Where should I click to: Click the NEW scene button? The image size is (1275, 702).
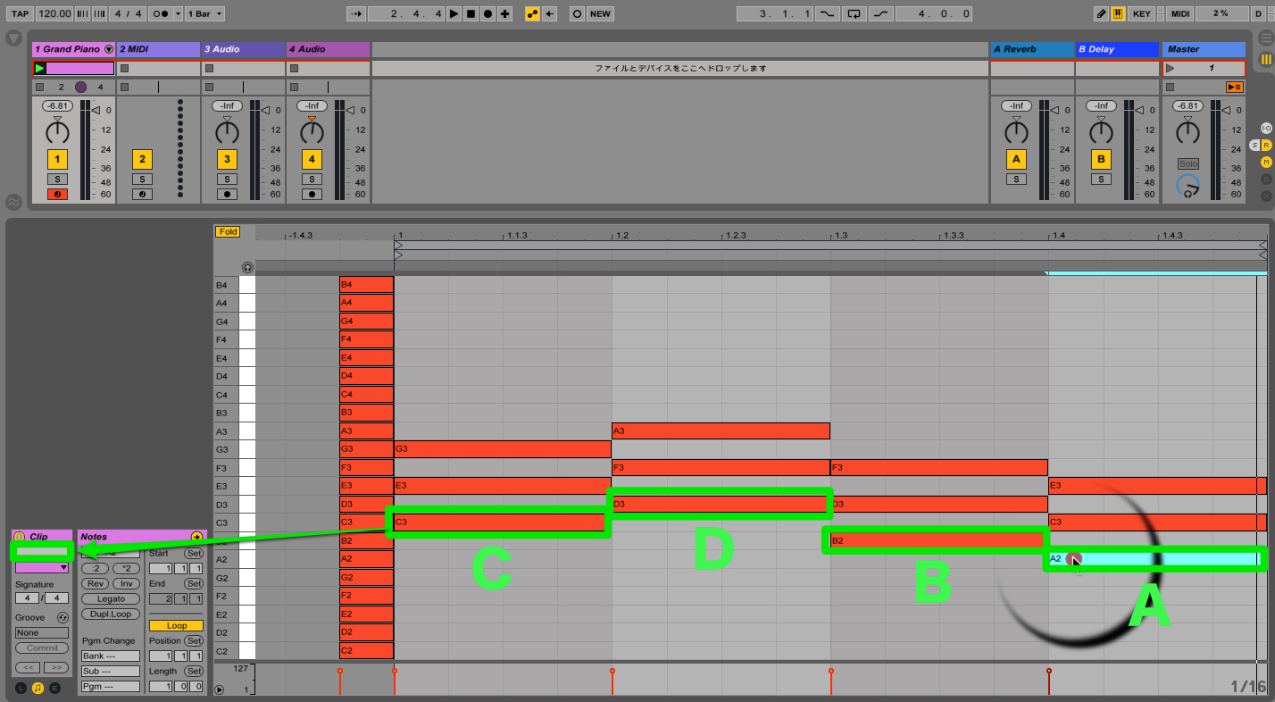click(x=601, y=14)
